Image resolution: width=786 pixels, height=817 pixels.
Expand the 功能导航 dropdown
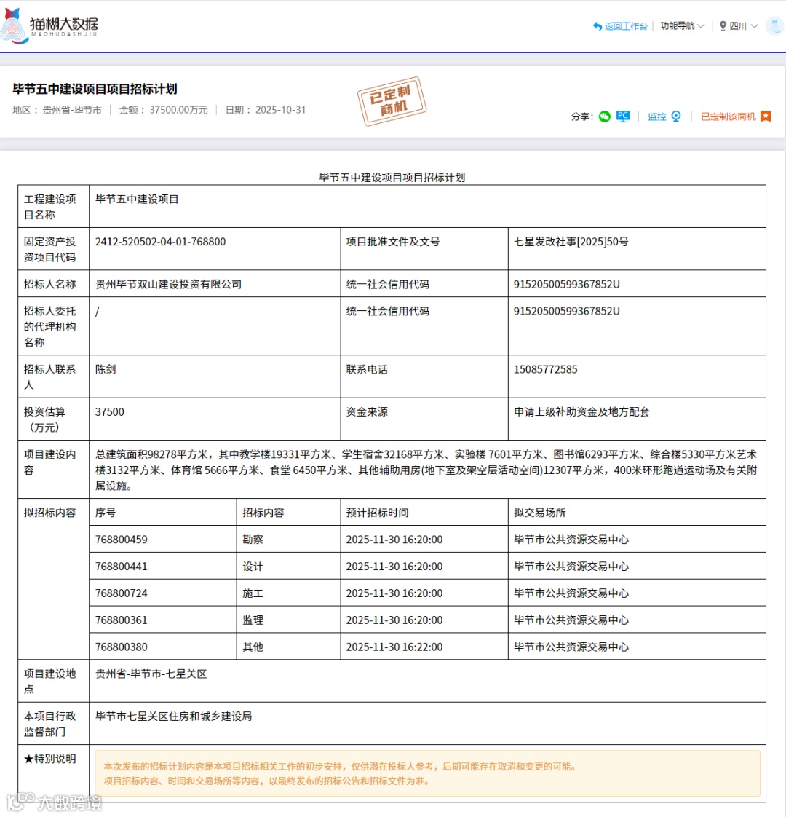(x=683, y=26)
